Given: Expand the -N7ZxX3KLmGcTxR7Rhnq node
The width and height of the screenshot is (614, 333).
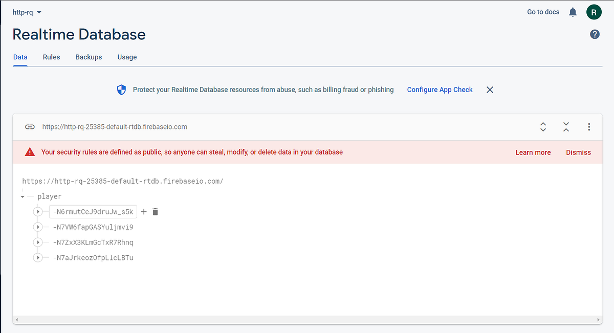Looking at the screenshot, I should (x=38, y=242).
